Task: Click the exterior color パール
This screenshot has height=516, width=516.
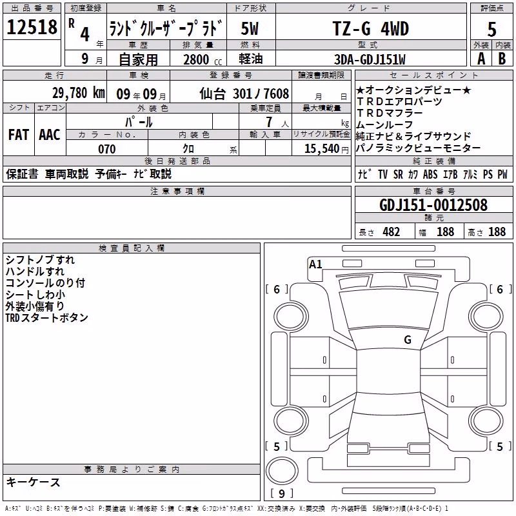Action: 139,123
